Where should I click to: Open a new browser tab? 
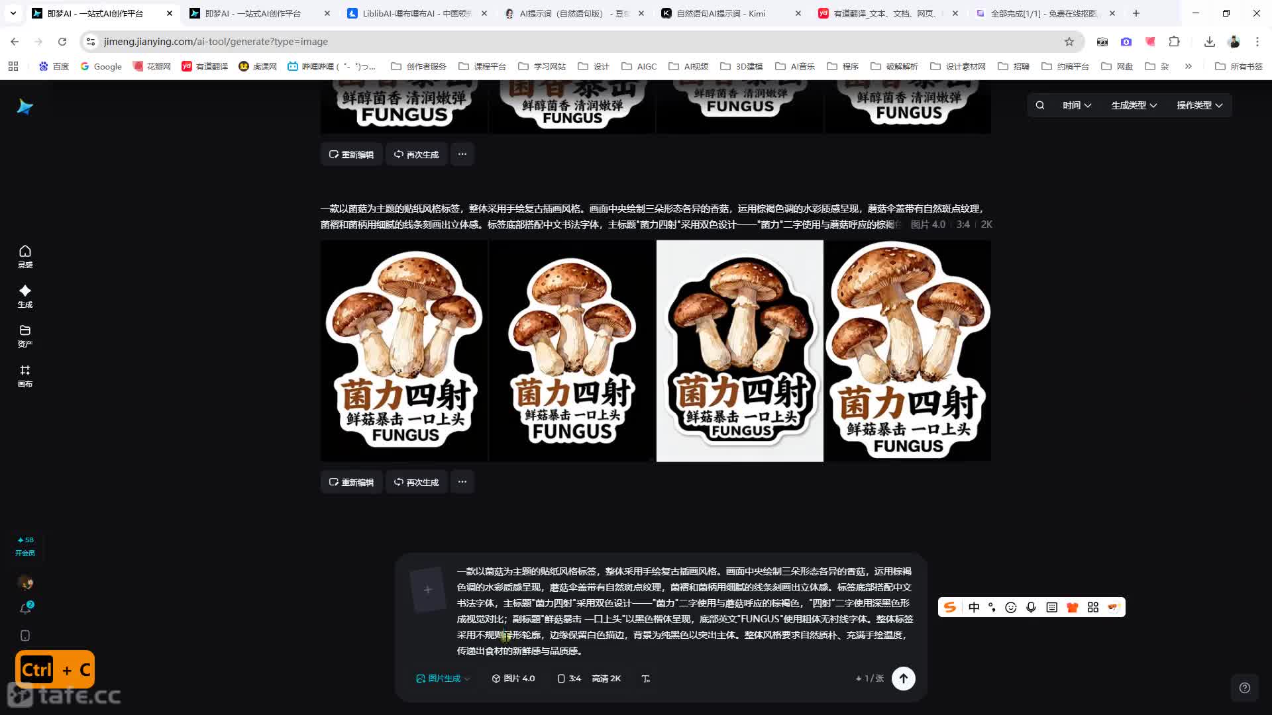coord(1136,13)
